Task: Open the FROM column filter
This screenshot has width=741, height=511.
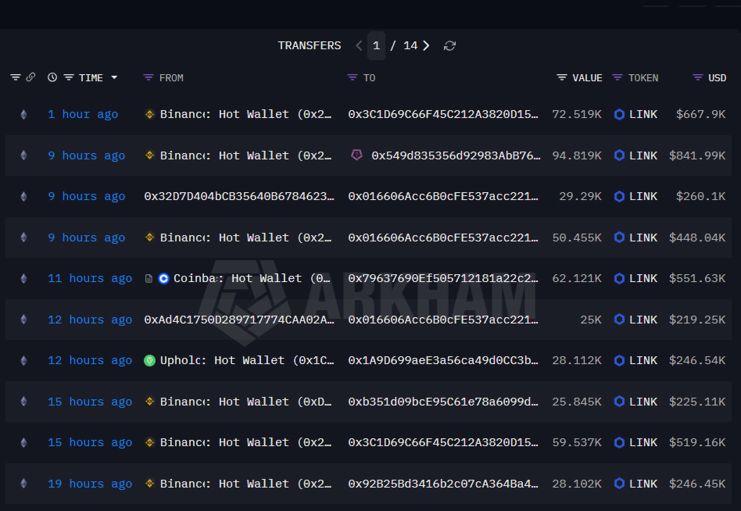Action: pos(148,77)
